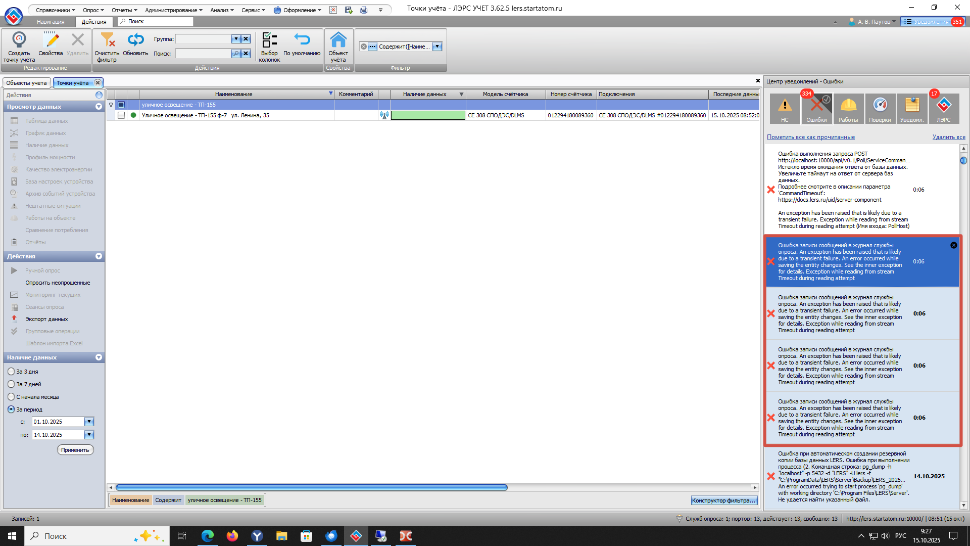
Task: Click the Clear filter (Очистить фильтр) icon
Action: [x=107, y=40]
